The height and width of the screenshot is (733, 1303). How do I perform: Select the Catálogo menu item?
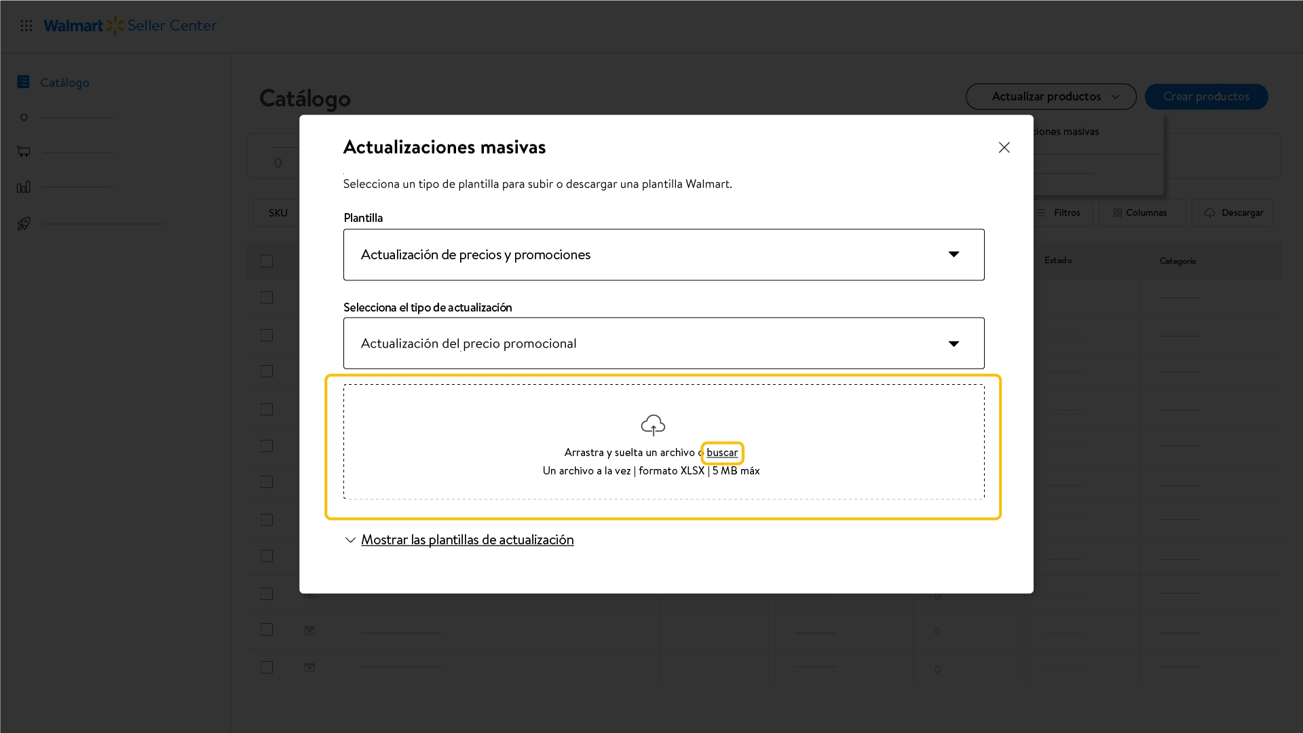click(x=64, y=82)
